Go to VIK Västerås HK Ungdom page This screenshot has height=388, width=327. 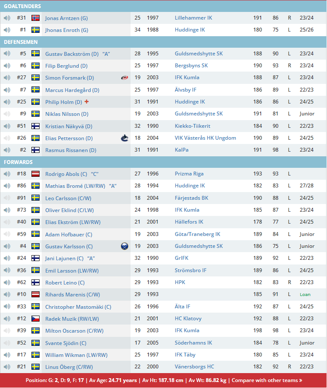[205, 138]
